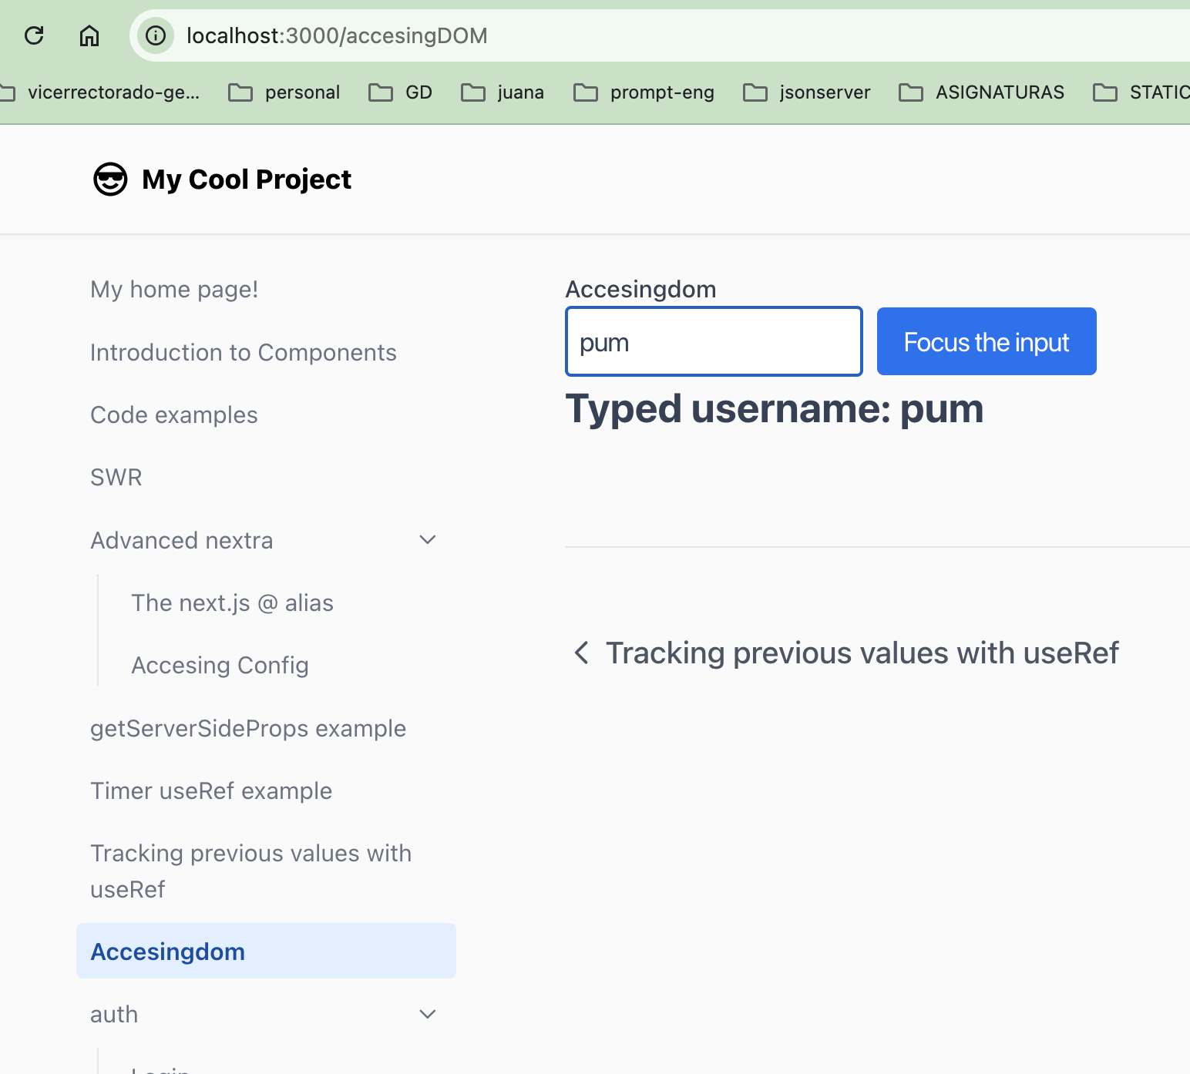Reload the page with the refresh icon
Screen dimensions: 1190x1074
click(34, 35)
